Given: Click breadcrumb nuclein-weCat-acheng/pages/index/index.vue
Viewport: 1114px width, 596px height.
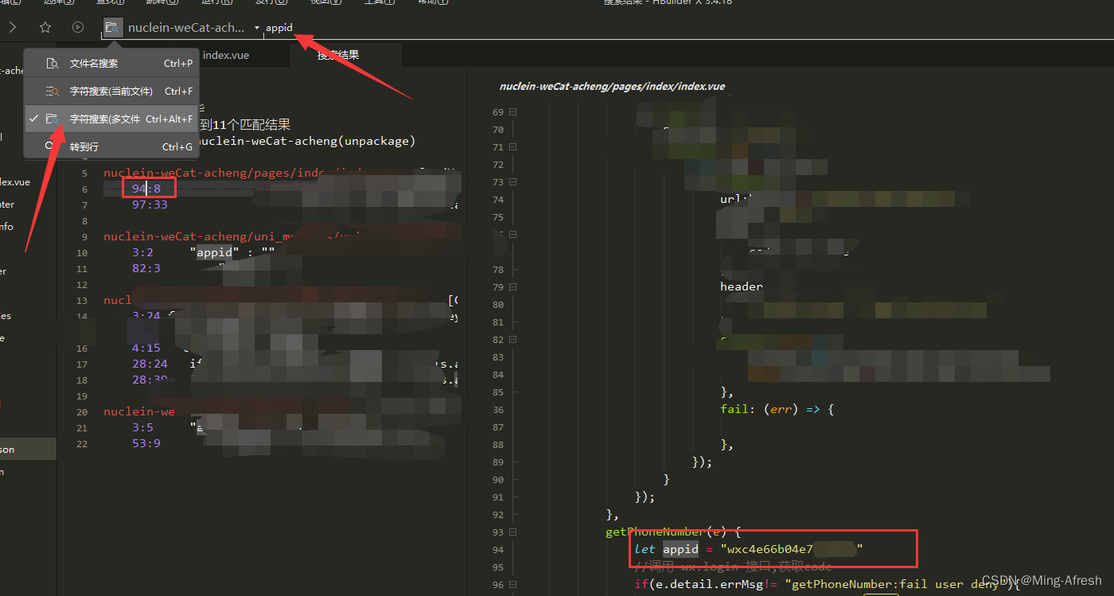Looking at the screenshot, I should [612, 86].
